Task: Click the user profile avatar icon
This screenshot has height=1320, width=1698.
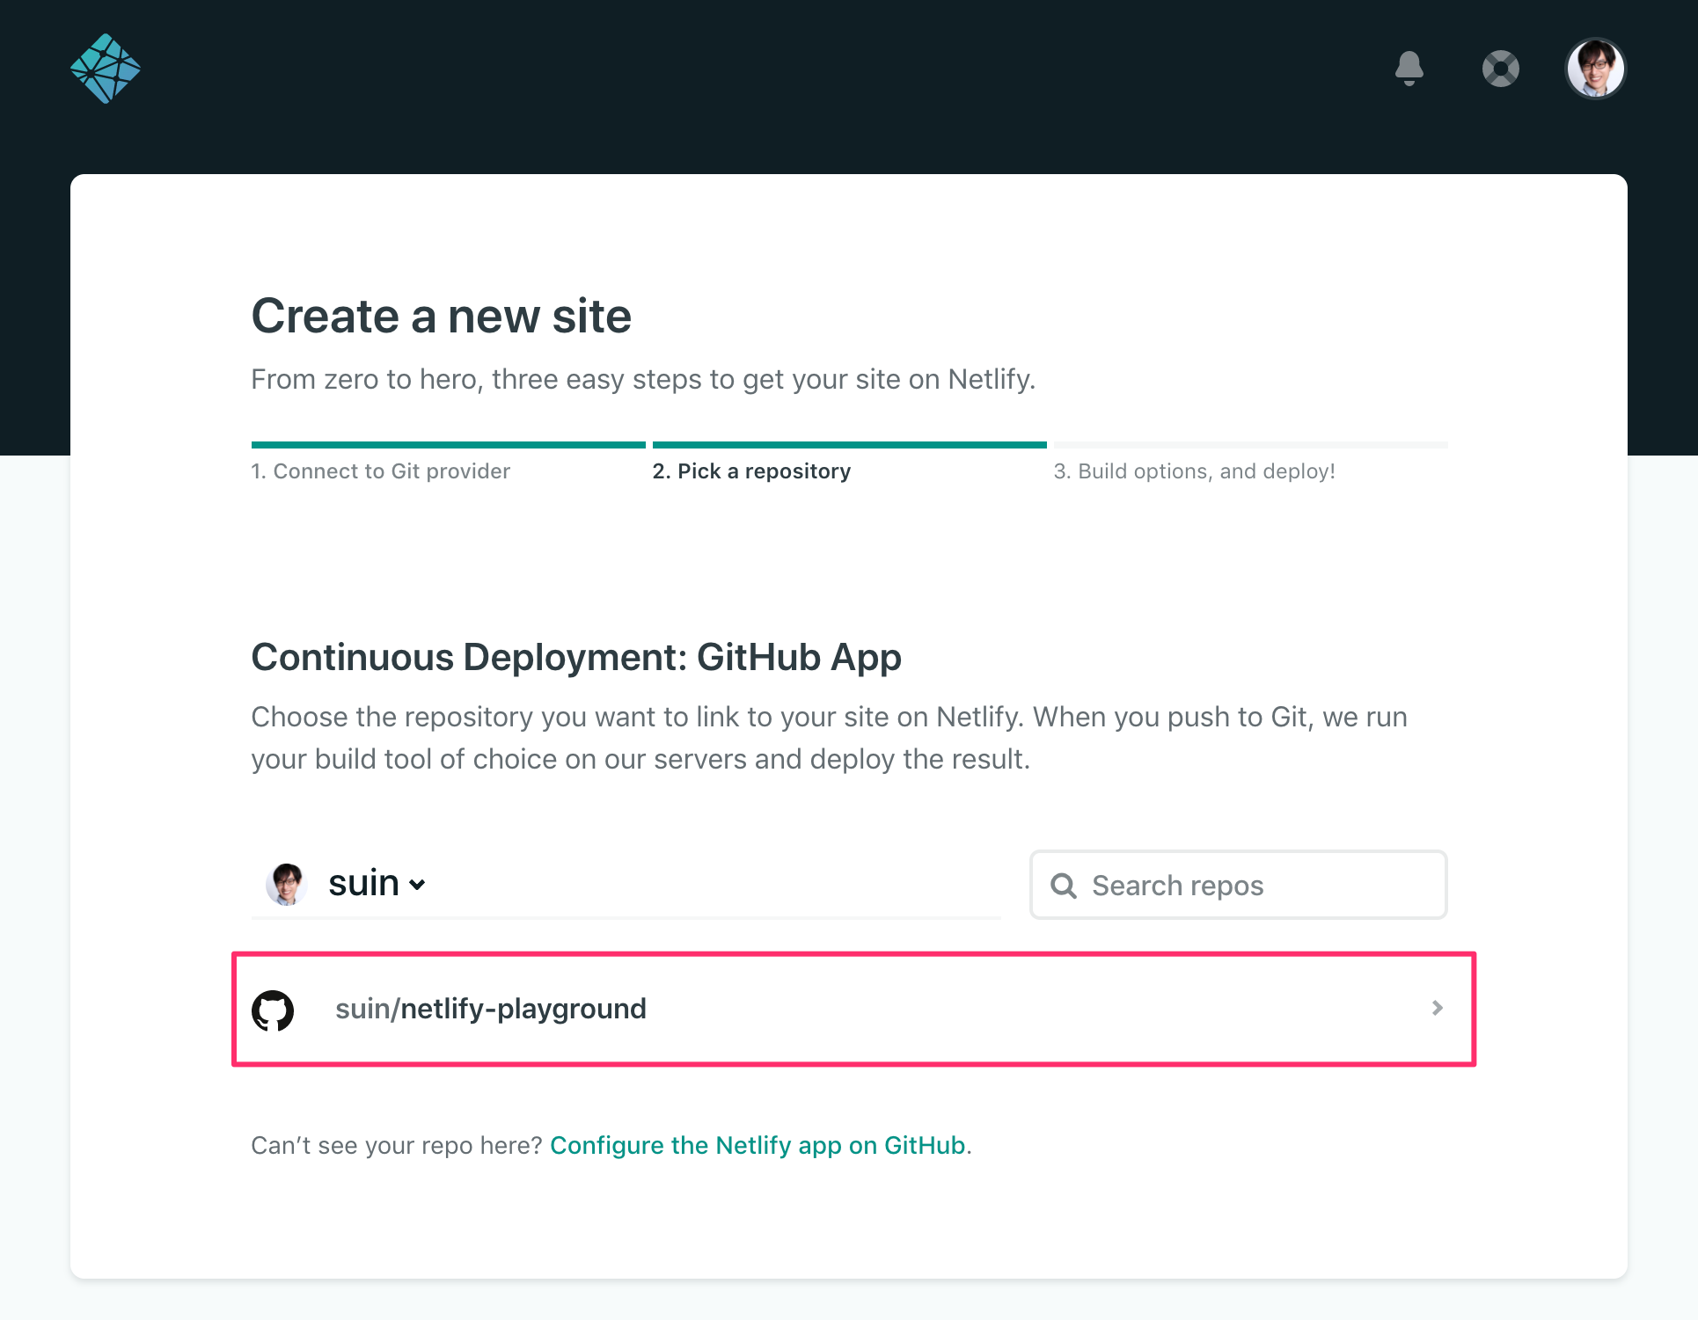Action: tap(1596, 65)
